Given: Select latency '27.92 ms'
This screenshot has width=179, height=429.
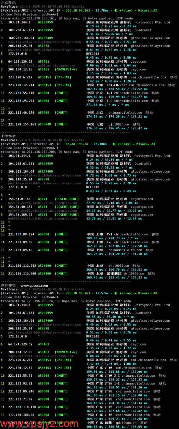Looking at the screenshot, I should (93, 203).
